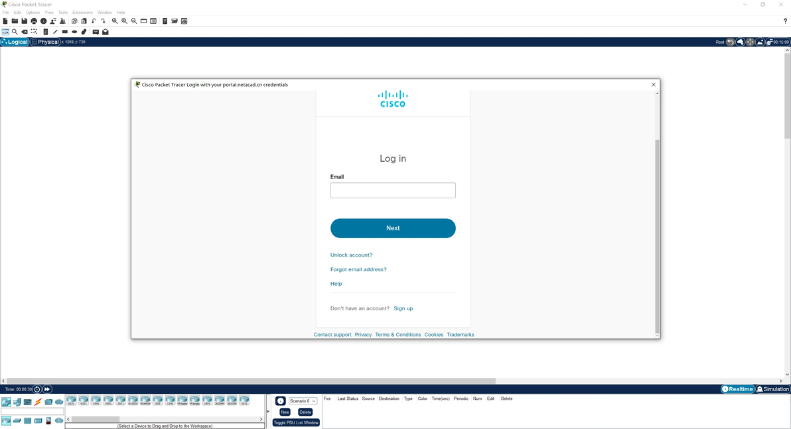Open the Options menu
The image size is (791, 429).
coord(33,13)
